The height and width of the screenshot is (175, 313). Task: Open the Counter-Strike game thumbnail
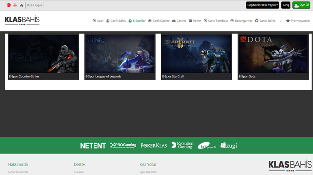click(x=43, y=53)
